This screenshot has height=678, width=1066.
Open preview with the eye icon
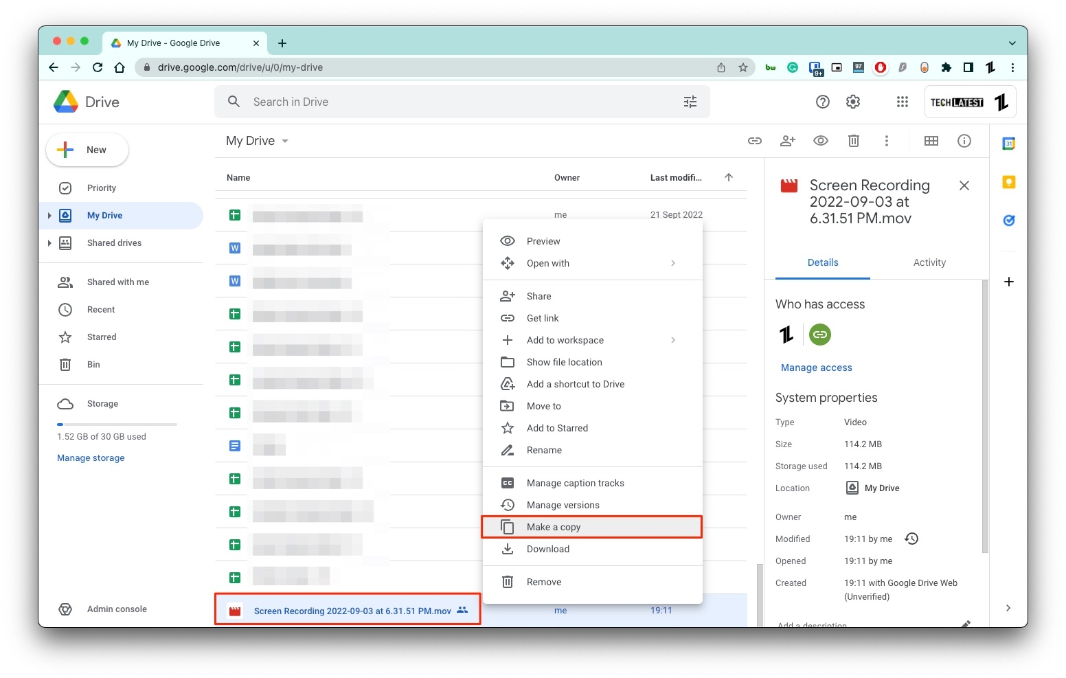point(820,140)
